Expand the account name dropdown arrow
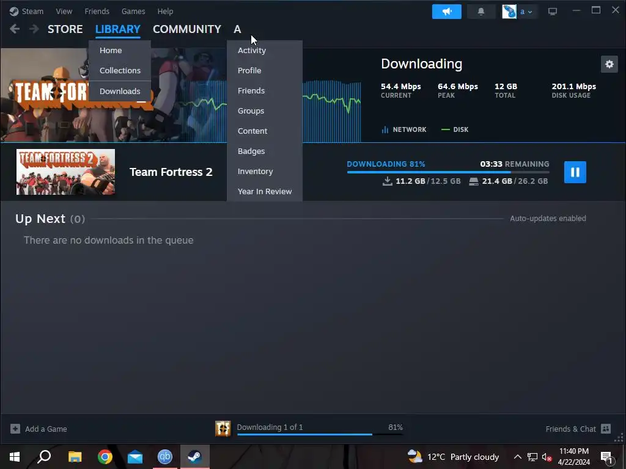This screenshot has width=626, height=469. tap(530, 12)
